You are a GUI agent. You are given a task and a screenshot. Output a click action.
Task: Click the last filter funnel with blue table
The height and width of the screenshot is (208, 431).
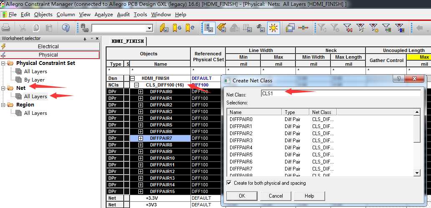pos(400,28)
